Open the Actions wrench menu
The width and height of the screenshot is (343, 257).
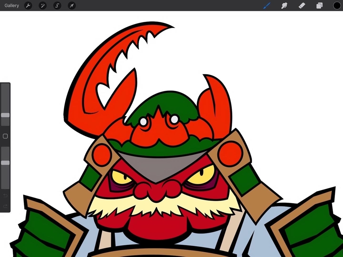(28, 5)
